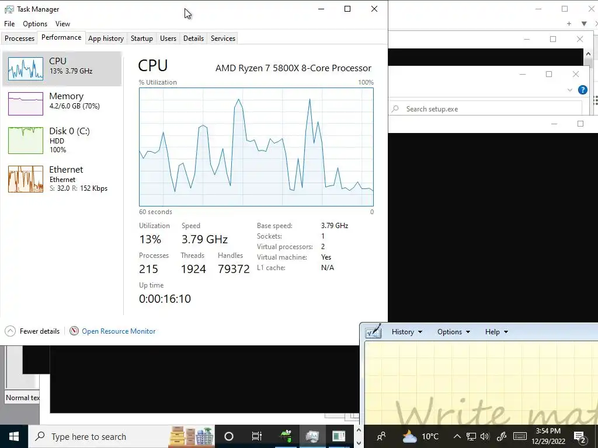This screenshot has width=598, height=448.
Task: Open the notification center icon
Action: click(x=579, y=436)
